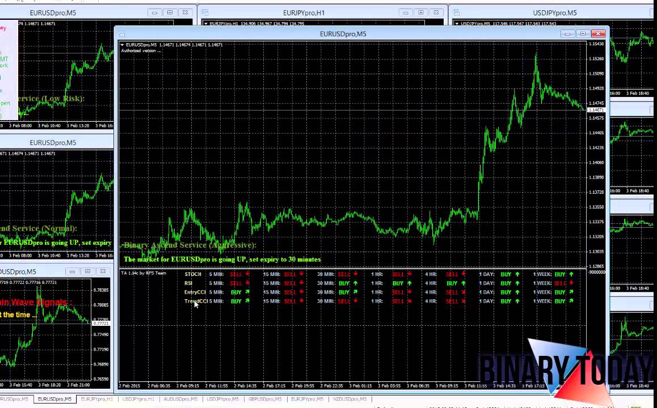The height and width of the screenshot is (408, 657).
Task: Click the RSI indicator row label
Action: tap(188, 283)
